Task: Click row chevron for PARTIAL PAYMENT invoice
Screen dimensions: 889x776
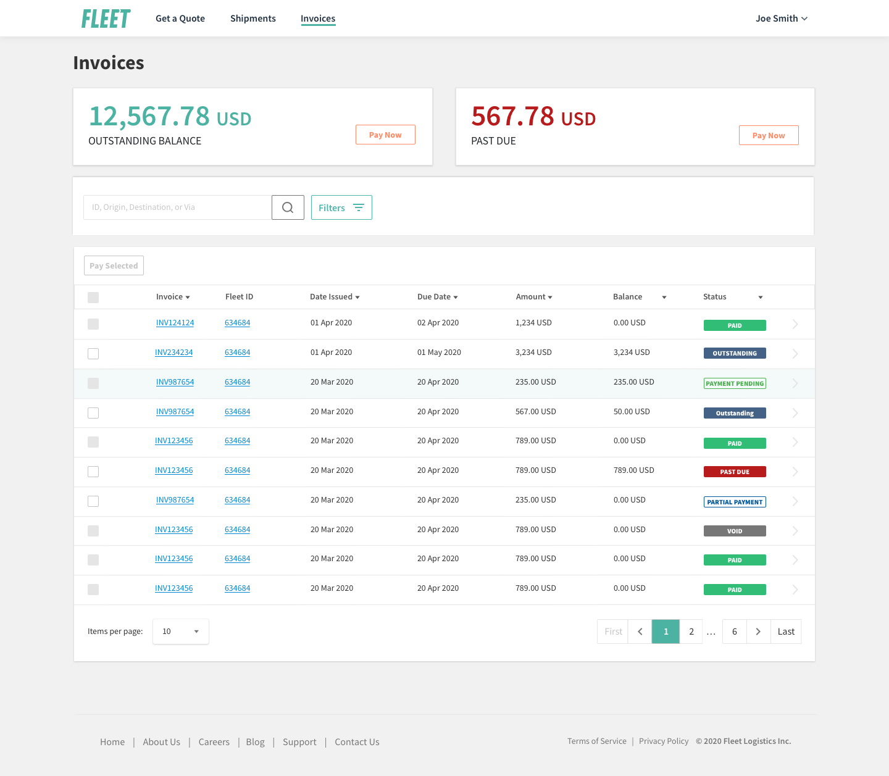Action: [795, 501]
